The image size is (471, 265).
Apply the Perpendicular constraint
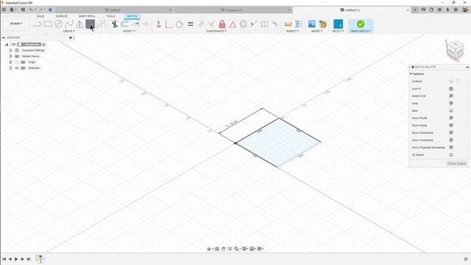pos(211,24)
